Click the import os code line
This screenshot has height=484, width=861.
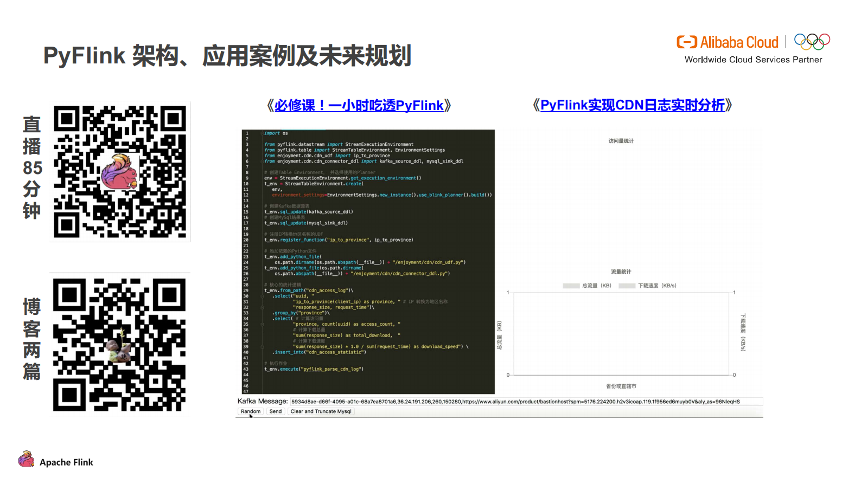pyautogui.click(x=276, y=133)
